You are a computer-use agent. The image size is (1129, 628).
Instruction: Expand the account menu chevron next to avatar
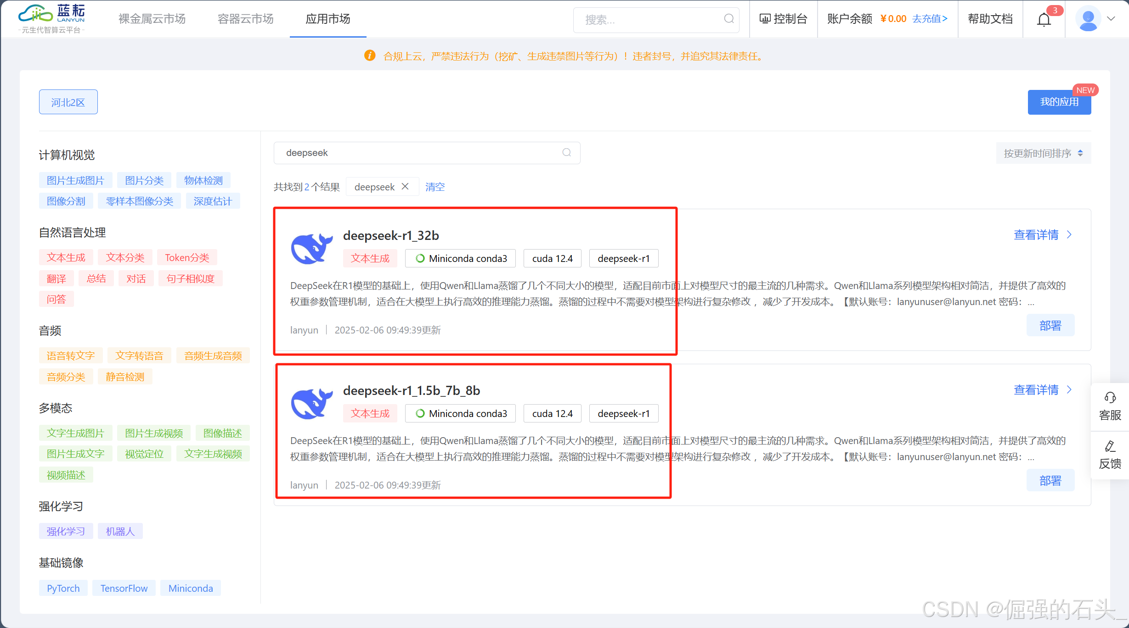tap(1112, 19)
